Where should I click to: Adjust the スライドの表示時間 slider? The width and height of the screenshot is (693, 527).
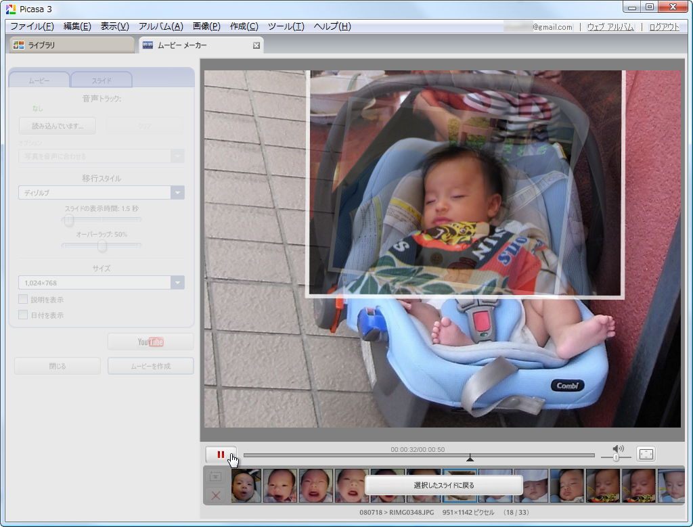pyautogui.click(x=68, y=220)
